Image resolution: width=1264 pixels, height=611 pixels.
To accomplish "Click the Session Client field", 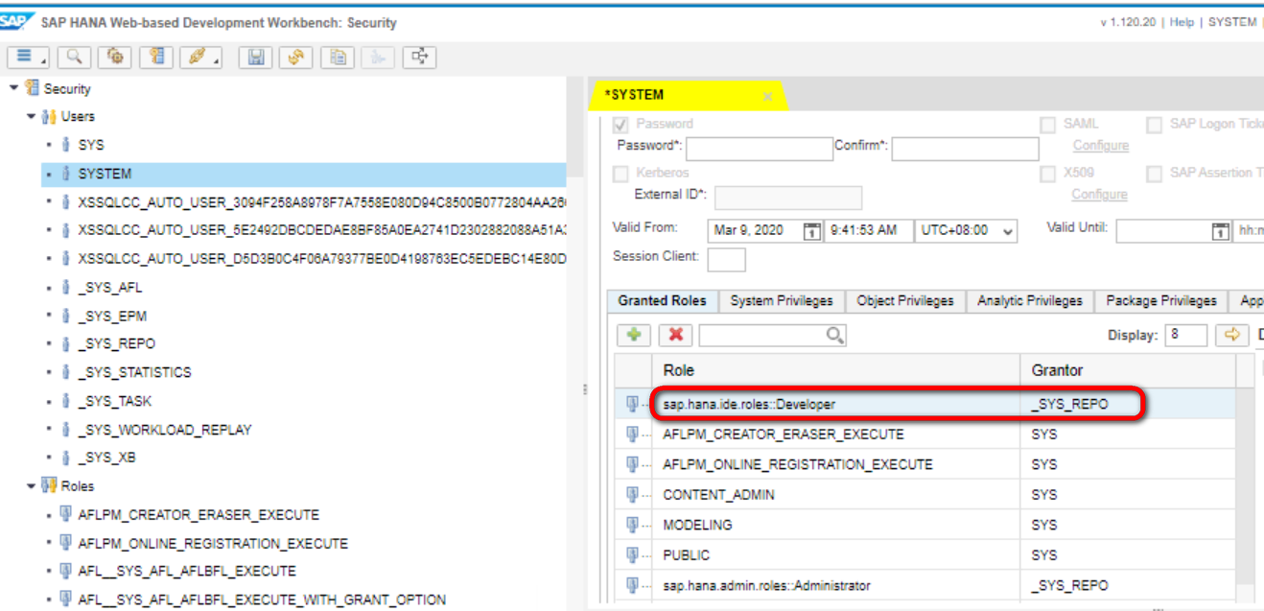I will 726,259.
